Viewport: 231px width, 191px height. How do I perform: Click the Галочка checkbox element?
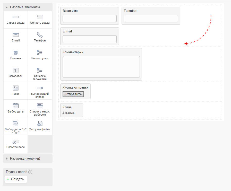pos(16,53)
